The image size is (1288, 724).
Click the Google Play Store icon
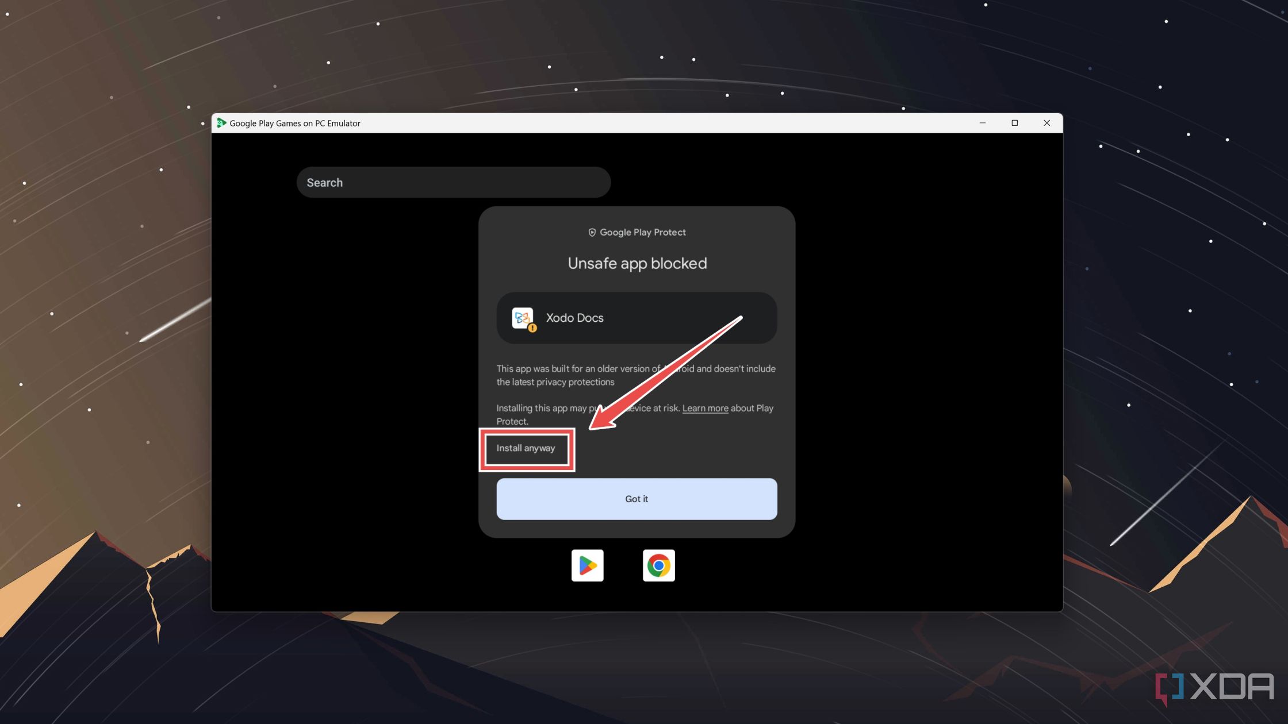[x=586, y=565]
